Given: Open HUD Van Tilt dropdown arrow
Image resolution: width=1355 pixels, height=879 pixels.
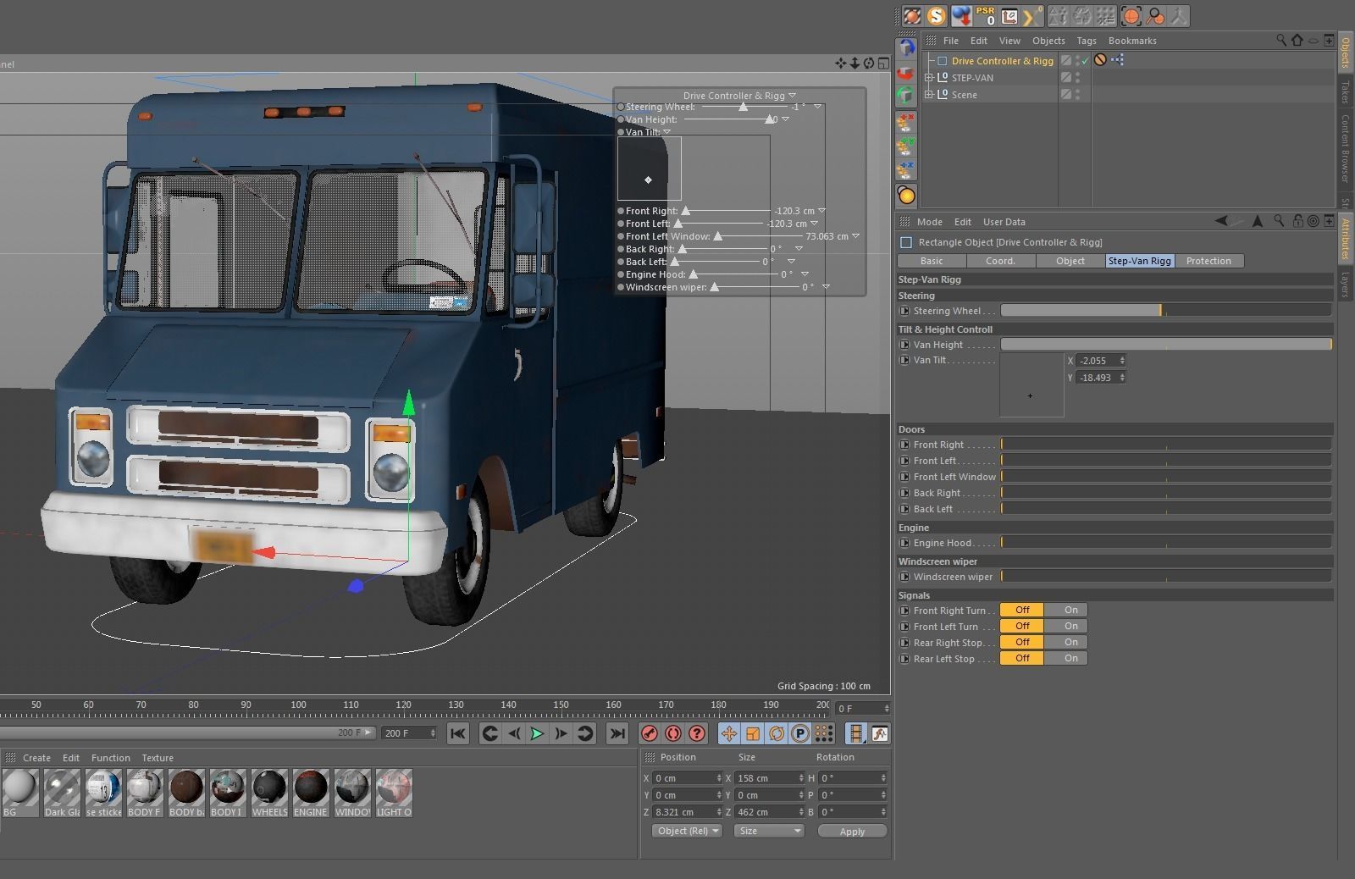Looking at the screenshot, I should point(667,132).
